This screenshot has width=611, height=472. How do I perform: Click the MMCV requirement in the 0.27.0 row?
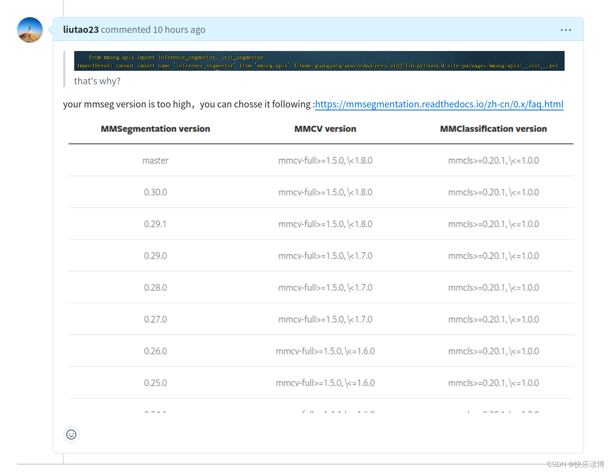click(325, 319)
